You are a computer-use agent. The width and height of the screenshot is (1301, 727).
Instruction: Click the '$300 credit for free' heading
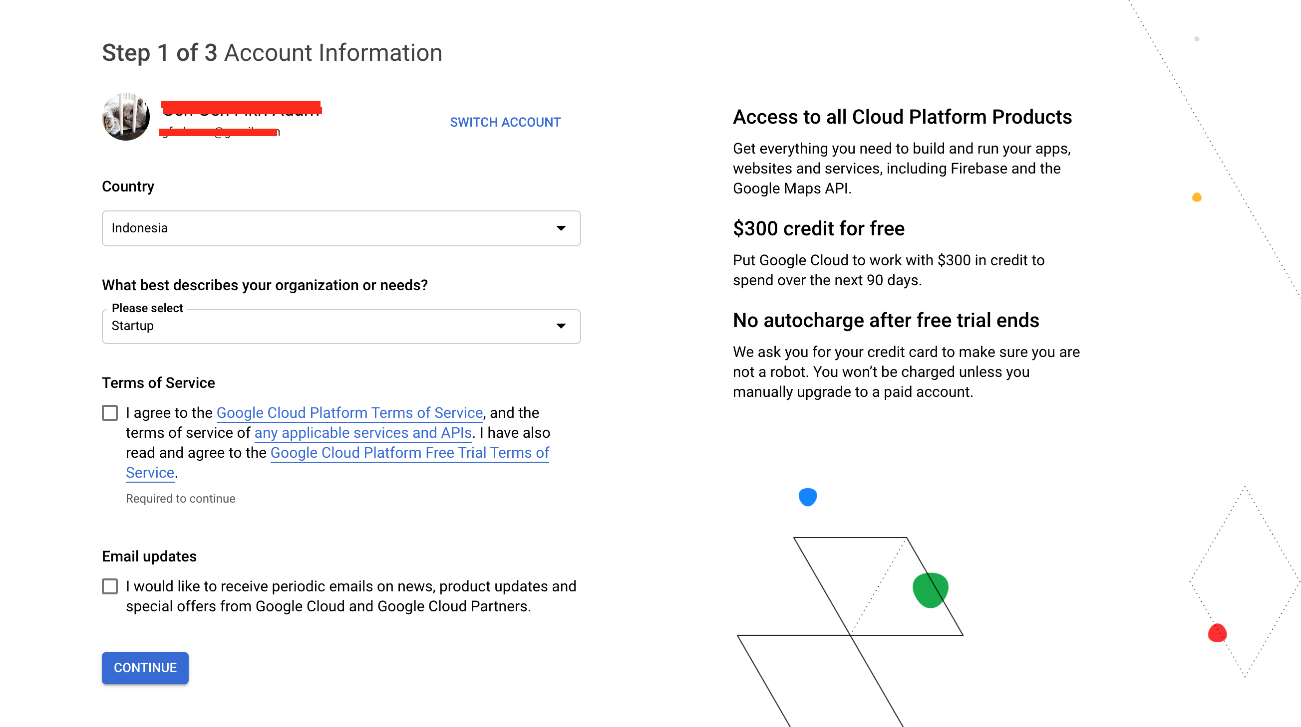(819, 228)
